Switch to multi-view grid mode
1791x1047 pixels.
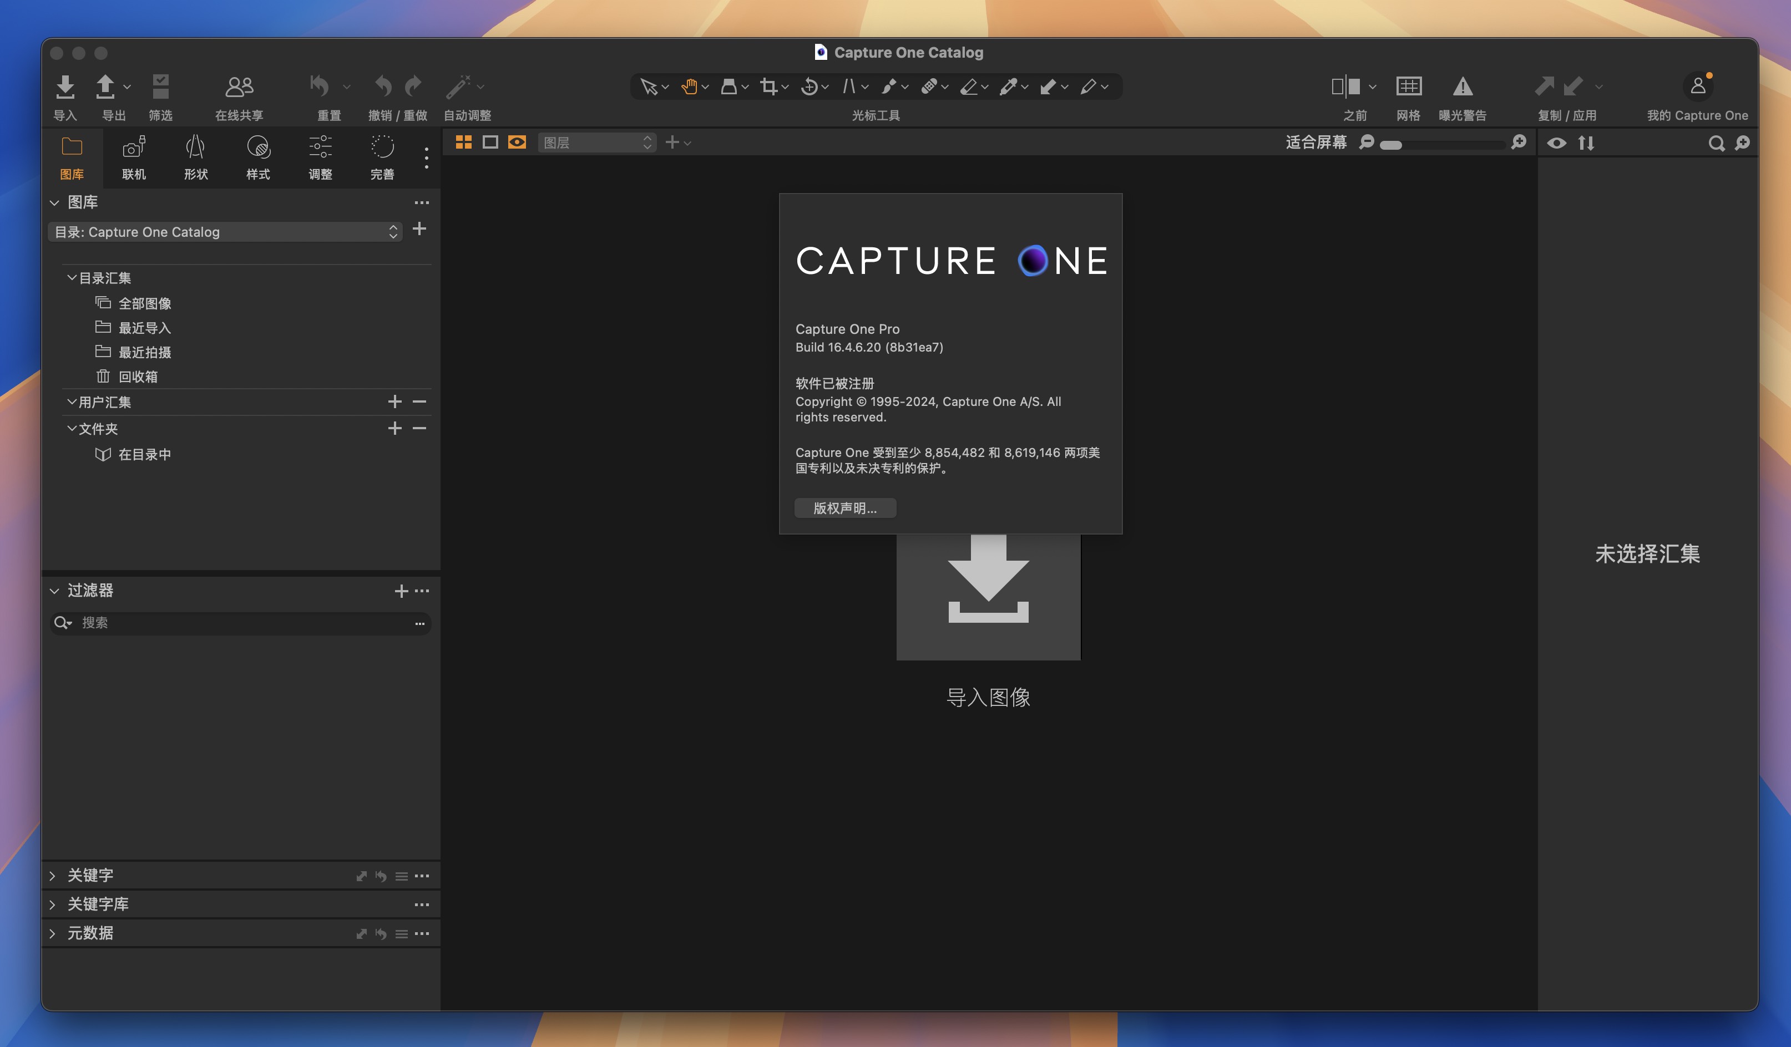pos(463,143)
